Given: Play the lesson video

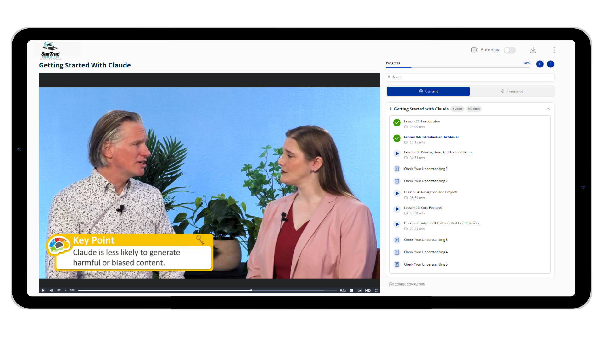Looking at the screenshot, I should 43,290.
